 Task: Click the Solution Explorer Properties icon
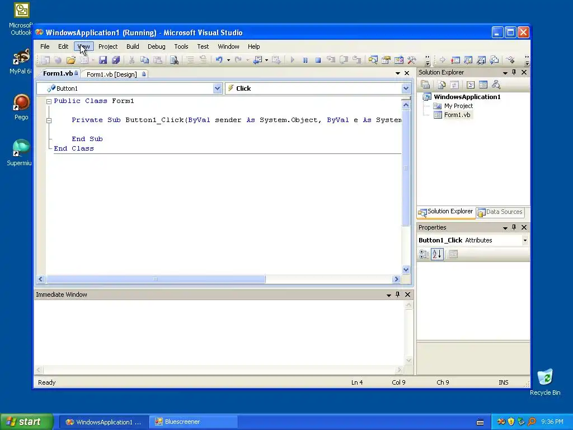[x=425, y=85]
